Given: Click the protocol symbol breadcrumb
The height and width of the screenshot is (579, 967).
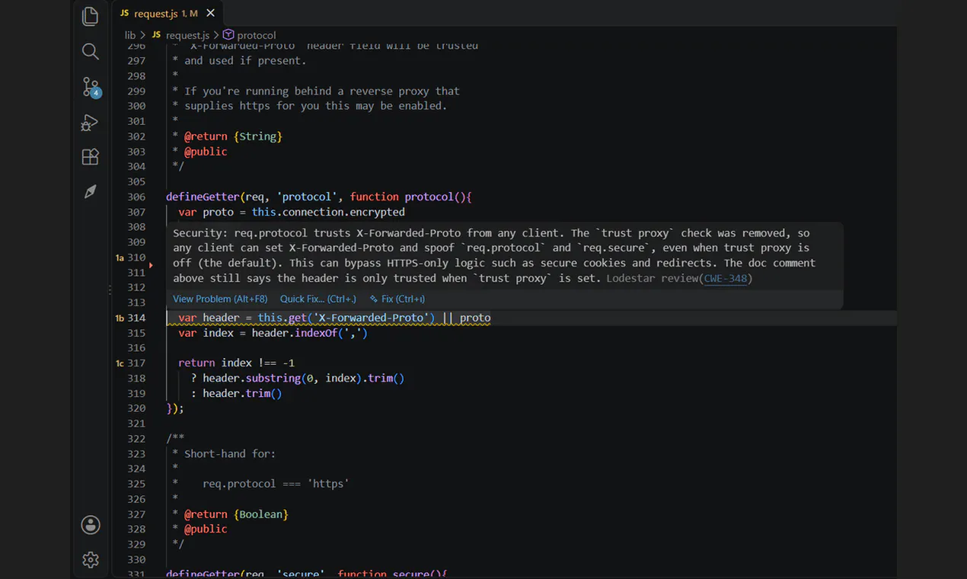Looking at the screenshot, I should [x=250, y=35].
